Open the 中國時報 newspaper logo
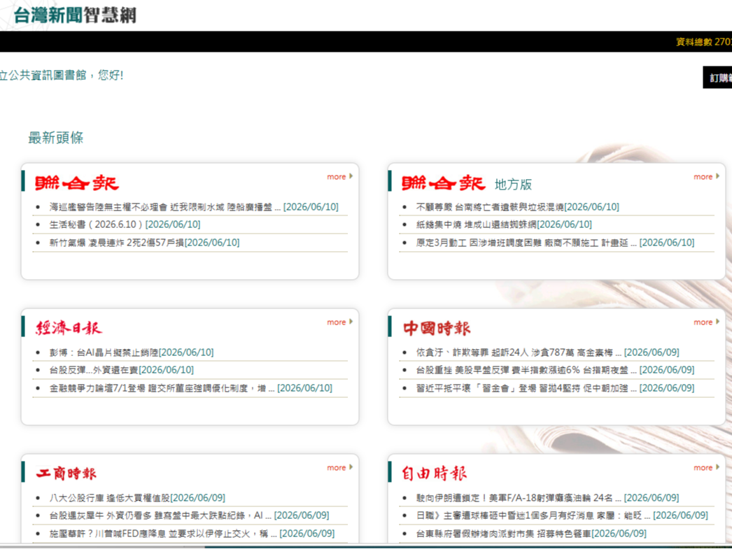The height and width of the screenshot is (549, 732). [437, 328]
